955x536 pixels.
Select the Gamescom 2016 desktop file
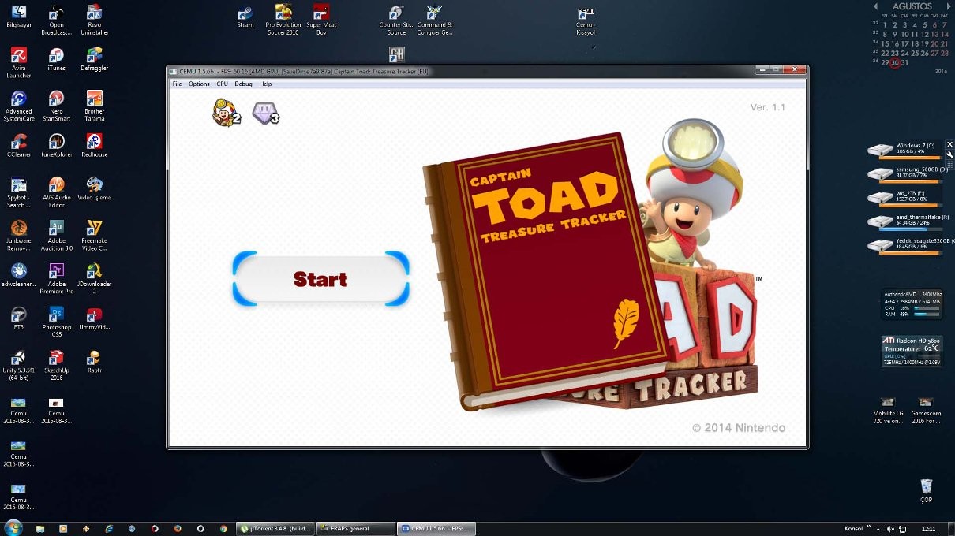(926, 410)
